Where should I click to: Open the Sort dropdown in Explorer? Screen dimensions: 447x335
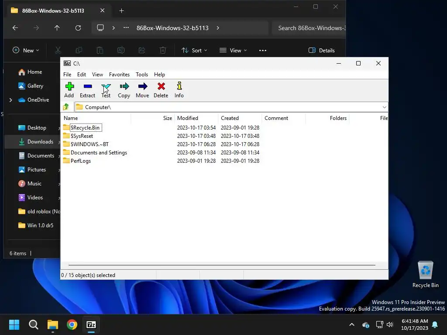194,51
